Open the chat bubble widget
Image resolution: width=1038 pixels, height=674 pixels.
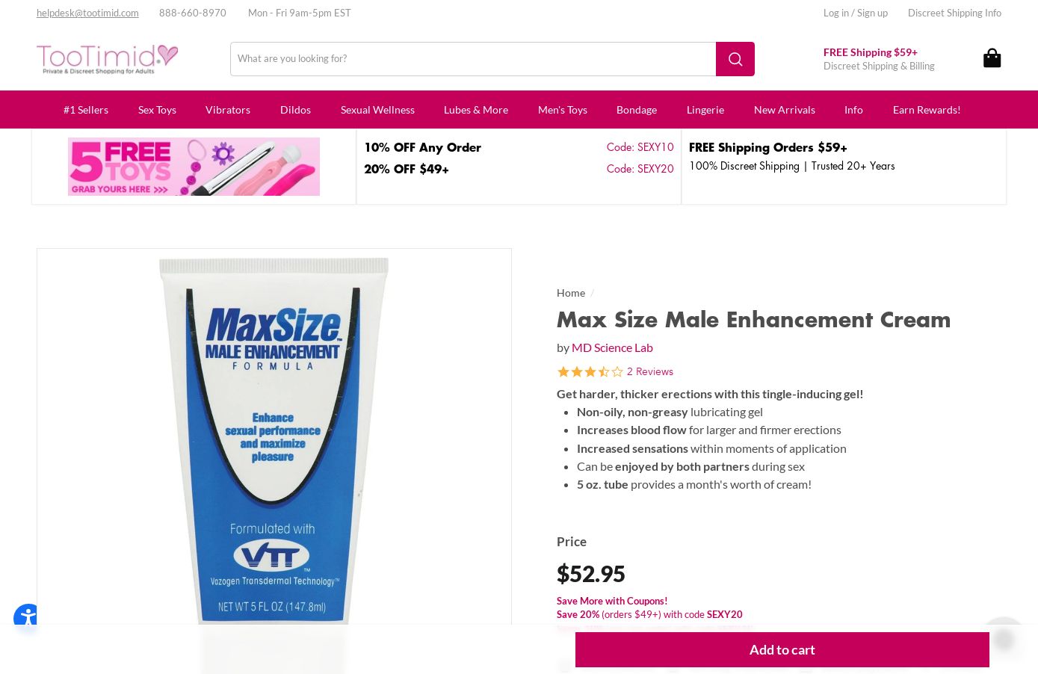(1003, 638)
